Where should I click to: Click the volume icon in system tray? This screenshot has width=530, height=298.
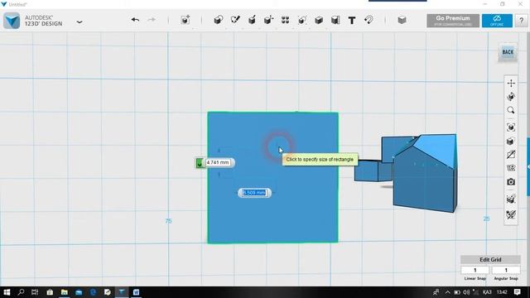(x=466, y=292)
